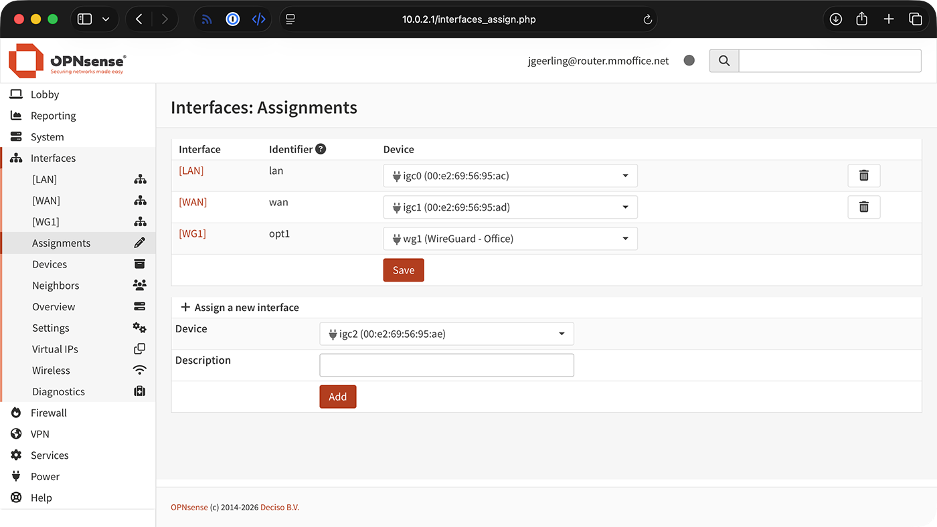Click the Services gear icon

point(16,455)
